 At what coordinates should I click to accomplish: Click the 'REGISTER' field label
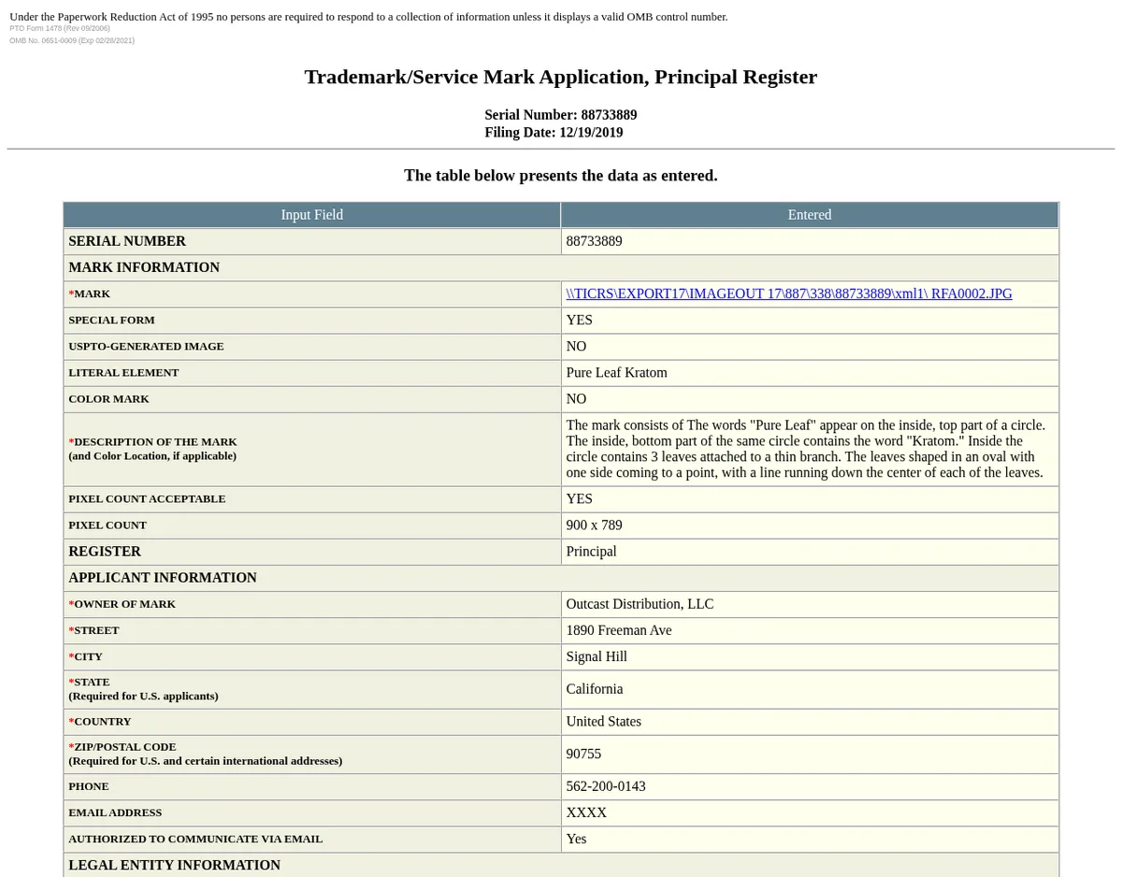(105, 551)
